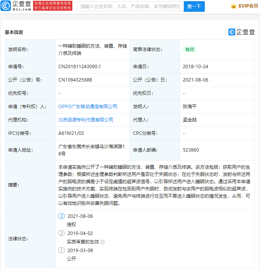Open OPPO广东移动通信有限公司 applicant link
The height and width of the screenshot is (270, 260).
click(88, 107)
